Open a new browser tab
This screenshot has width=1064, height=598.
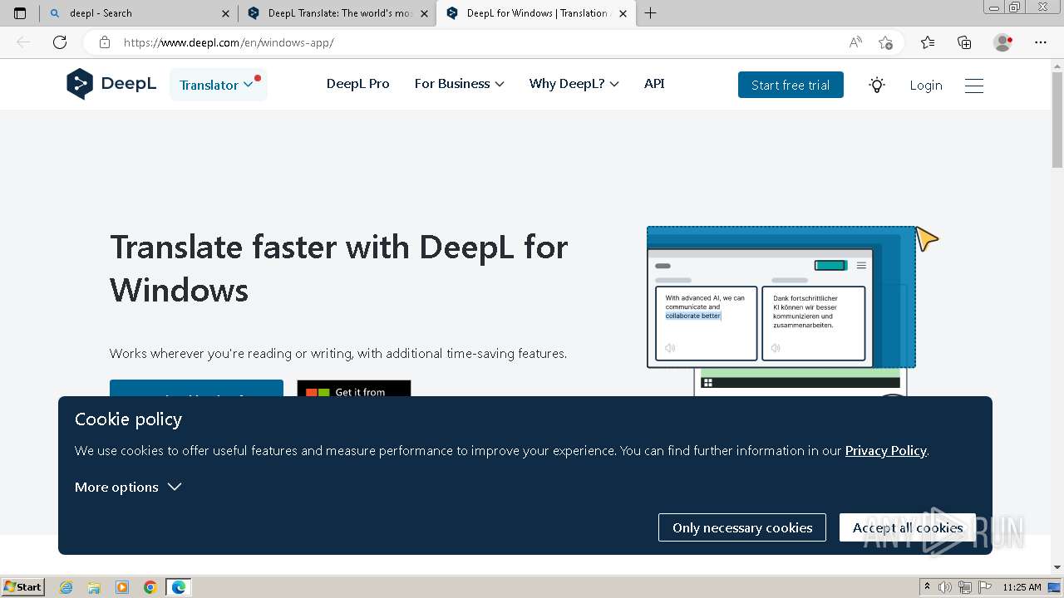[650, 13]
